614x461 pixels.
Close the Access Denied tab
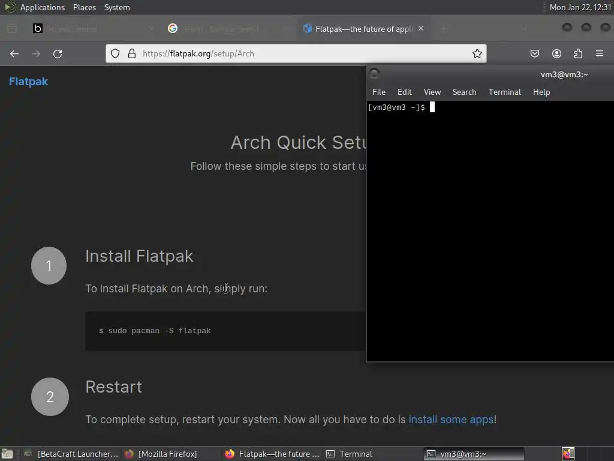point(152,29)
